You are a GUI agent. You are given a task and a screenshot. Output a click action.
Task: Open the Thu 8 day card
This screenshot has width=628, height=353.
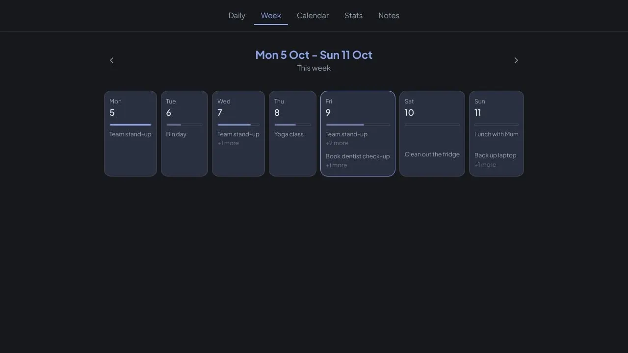tap(292, 133)
